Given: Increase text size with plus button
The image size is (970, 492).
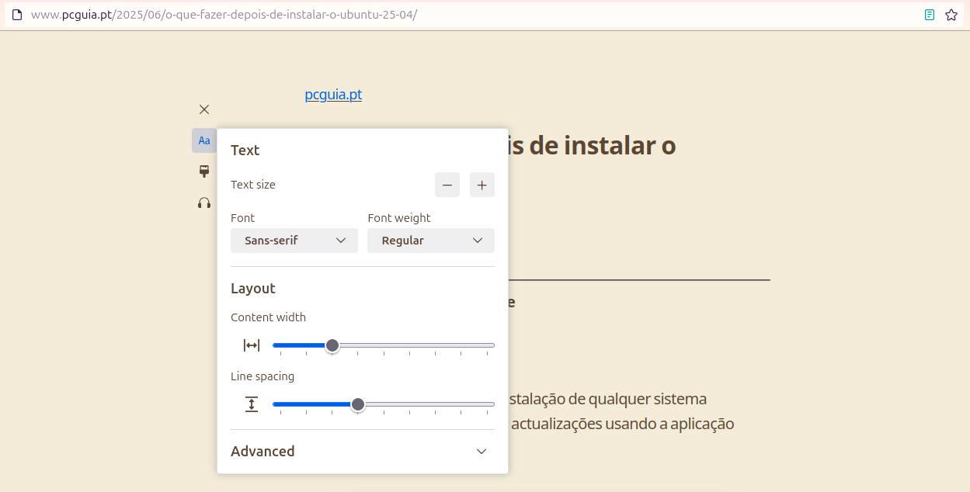Looking at the screenshot, I should click(x=482, y=185).
